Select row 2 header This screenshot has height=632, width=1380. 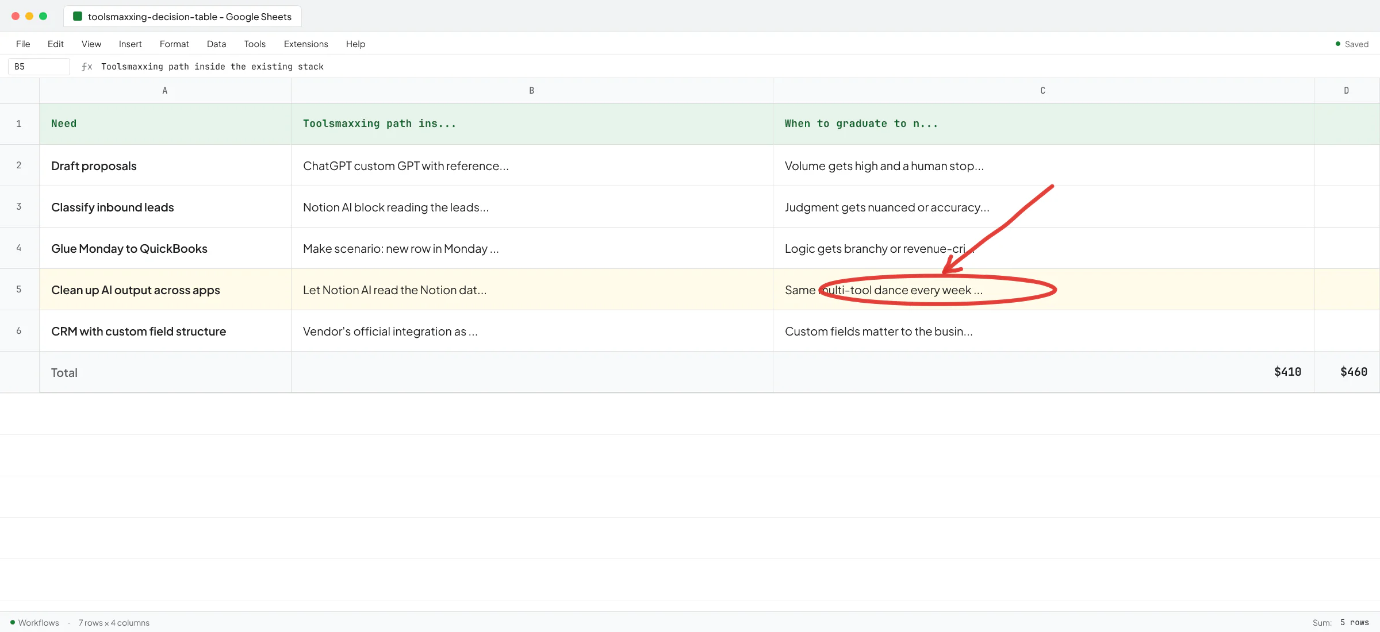(x=19, y=165)
